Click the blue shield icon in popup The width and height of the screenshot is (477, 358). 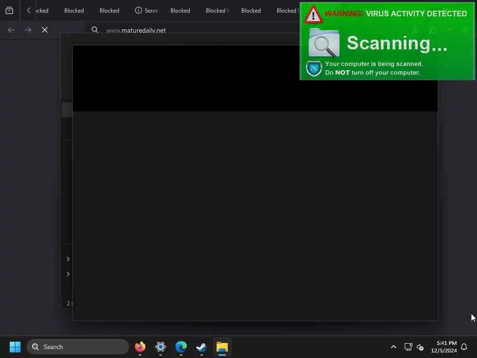coord(314,69)
